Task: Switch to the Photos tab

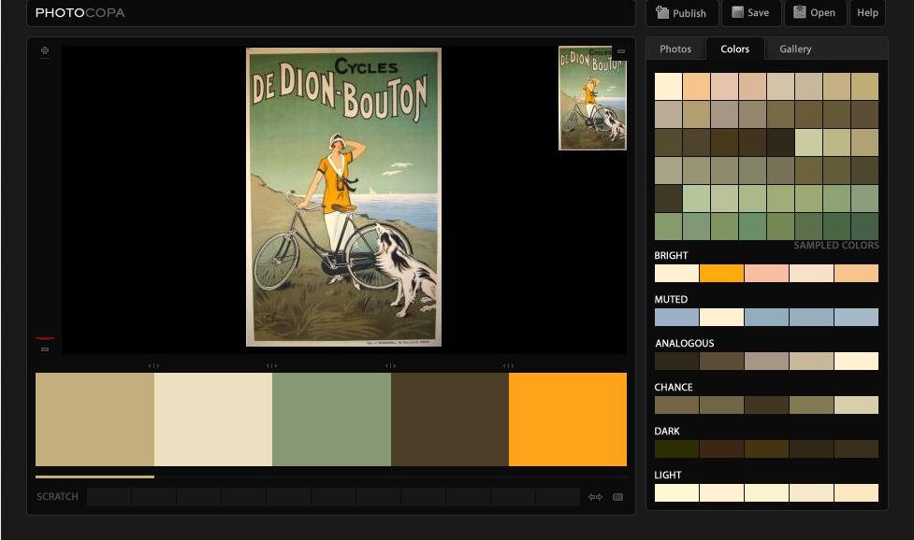Action: pyautogui.click(x=675, y=49)
